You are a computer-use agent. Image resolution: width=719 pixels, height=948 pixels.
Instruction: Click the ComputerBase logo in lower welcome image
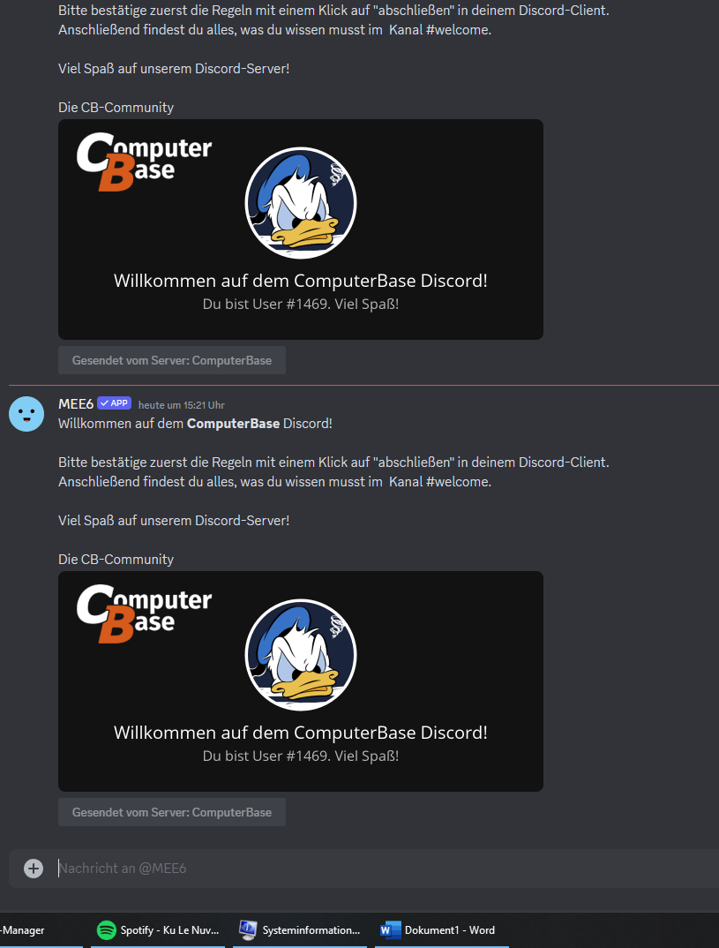coord(144,613)
